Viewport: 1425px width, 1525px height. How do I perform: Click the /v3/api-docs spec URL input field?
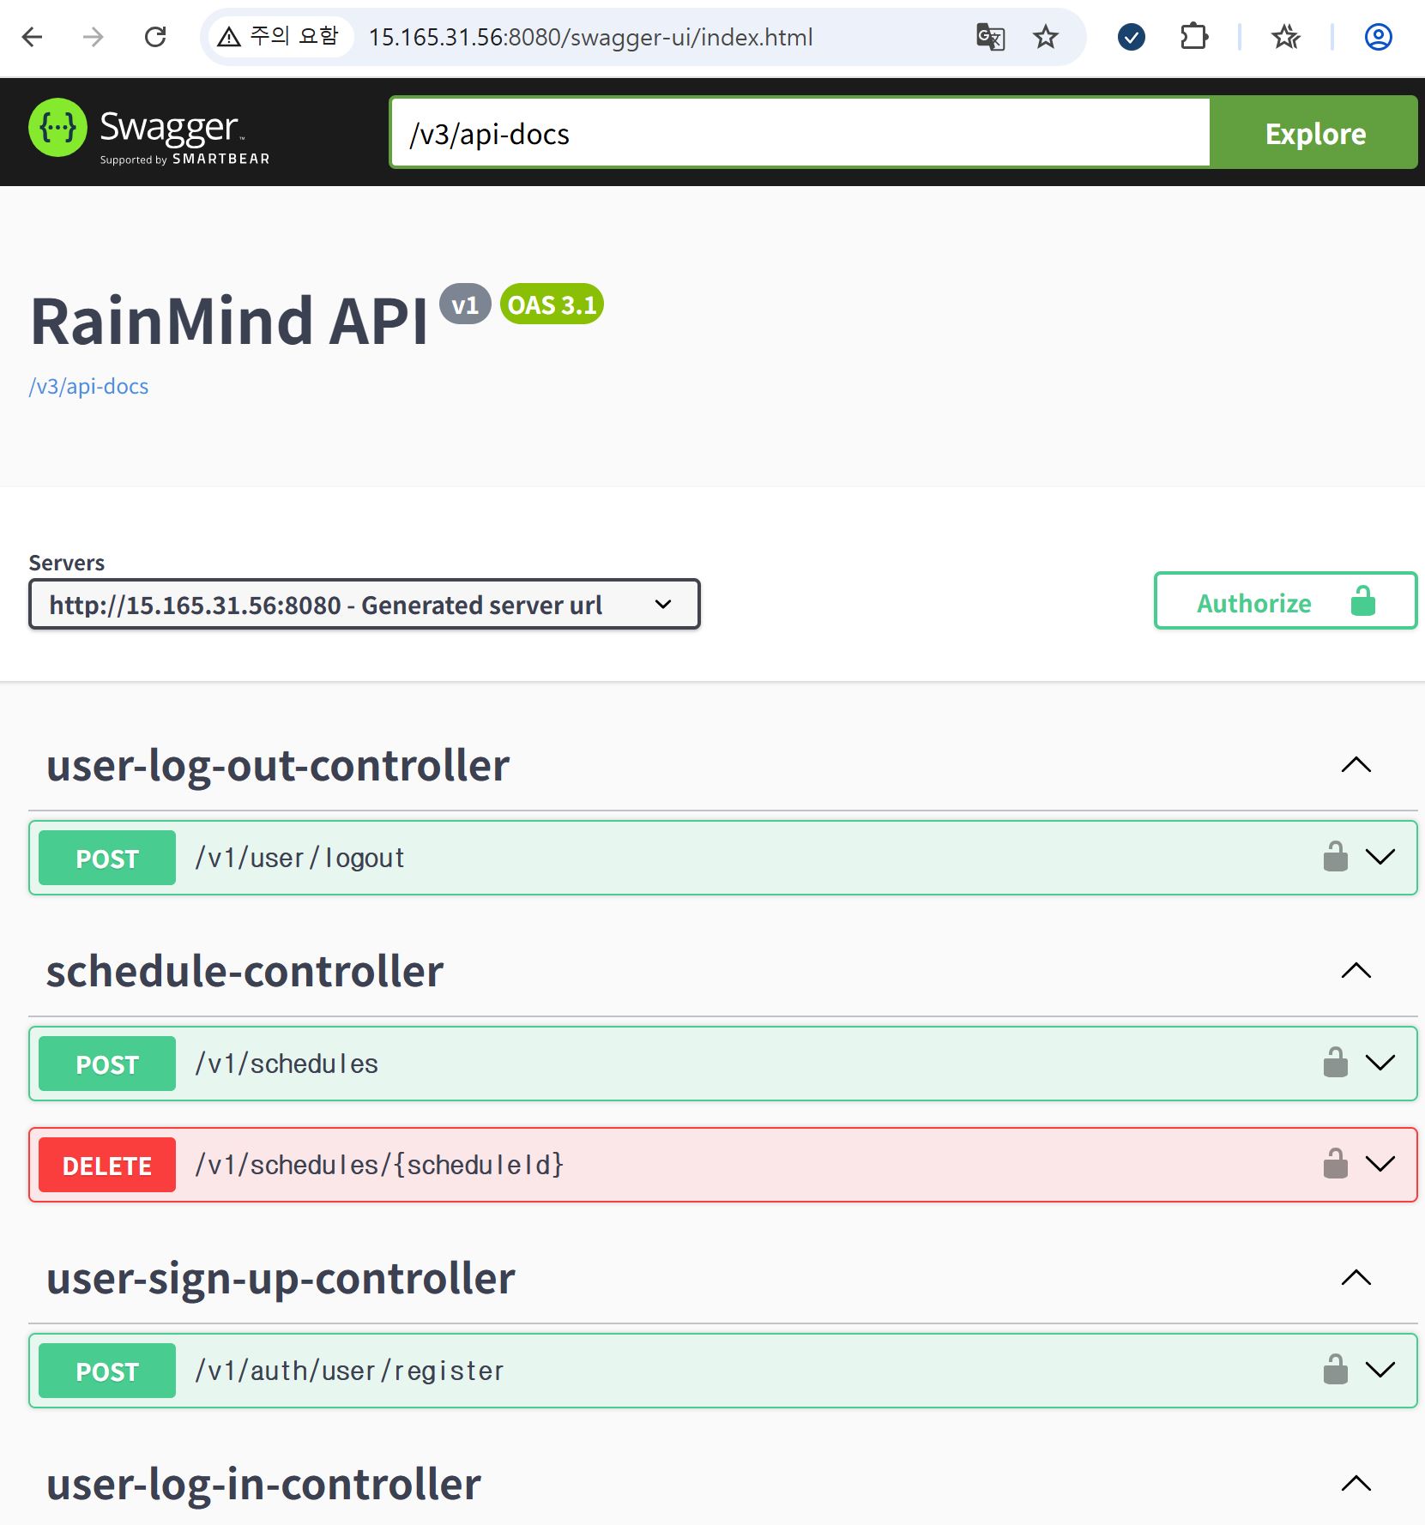pyautogui.click(x=800, y=134)
